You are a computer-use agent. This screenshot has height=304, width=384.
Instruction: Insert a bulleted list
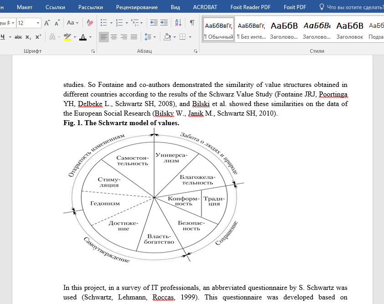pyautogui.click(x=103, y=23)
